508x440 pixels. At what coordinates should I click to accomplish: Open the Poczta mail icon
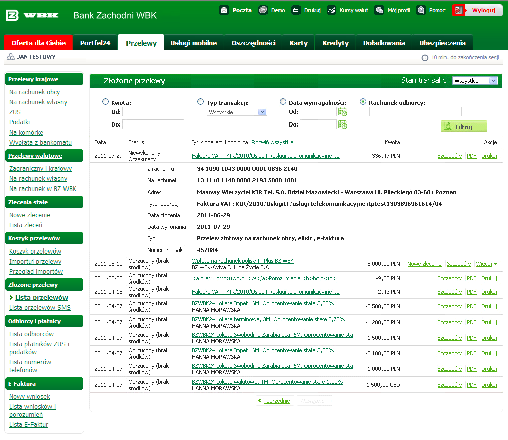pyautogui.click(x=224, y=10)
